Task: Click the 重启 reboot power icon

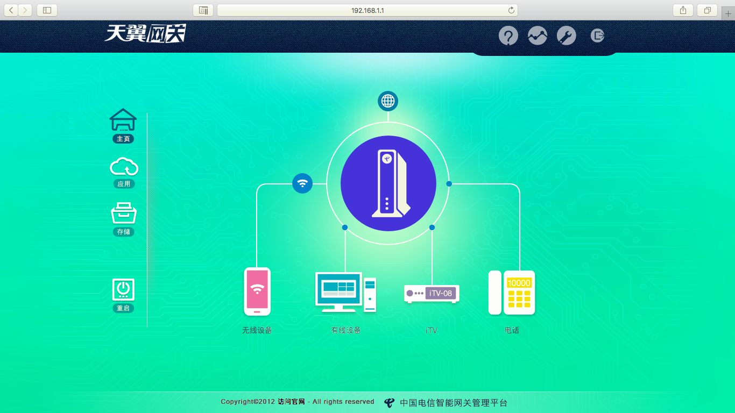Action: (123, 289)
